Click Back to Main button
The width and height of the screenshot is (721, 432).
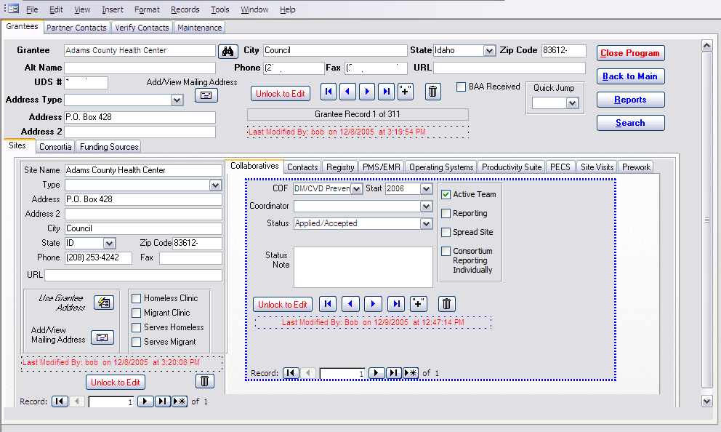point(630,76)
